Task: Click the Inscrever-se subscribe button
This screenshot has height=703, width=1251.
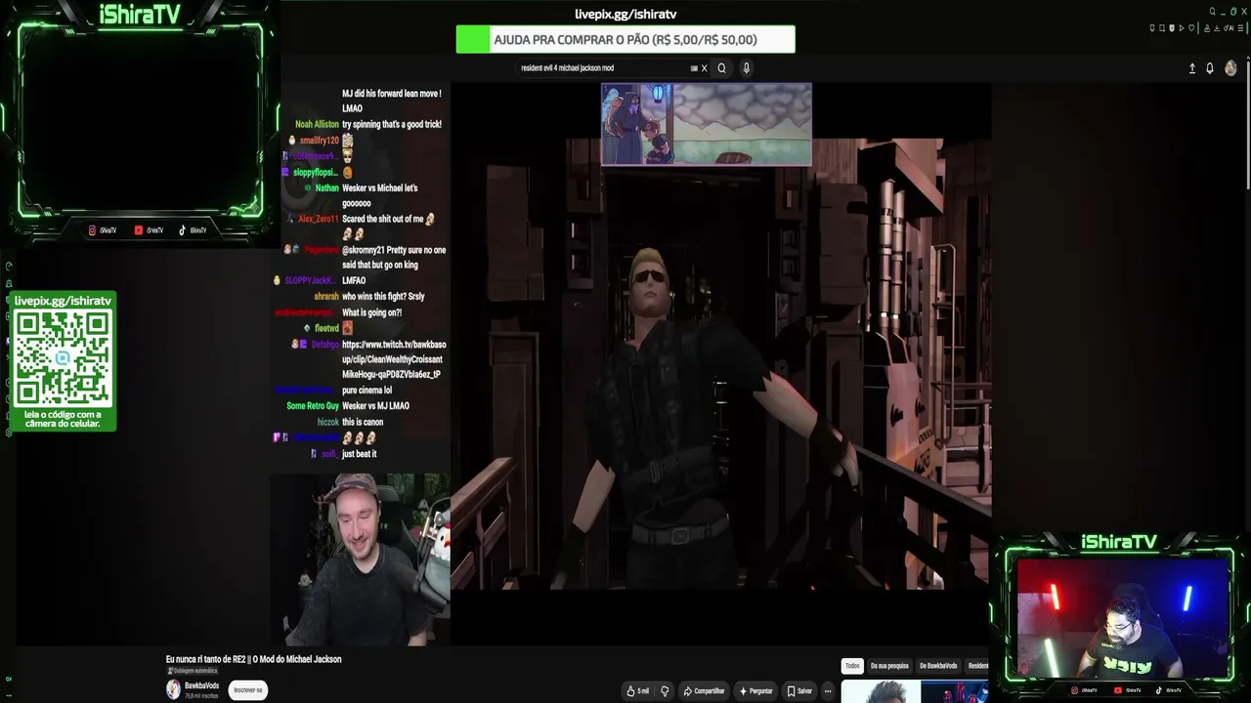Action: (x=247, y=690)
